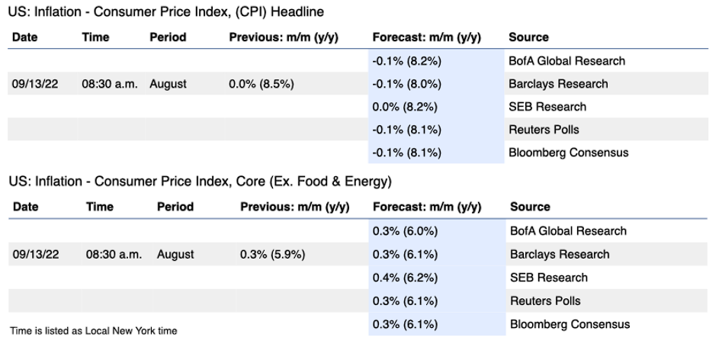This screenshot has width=722, height=344.
Task: Click SEB Research core forecast 0.4% (6.2%)
Action: pos(405,278)
